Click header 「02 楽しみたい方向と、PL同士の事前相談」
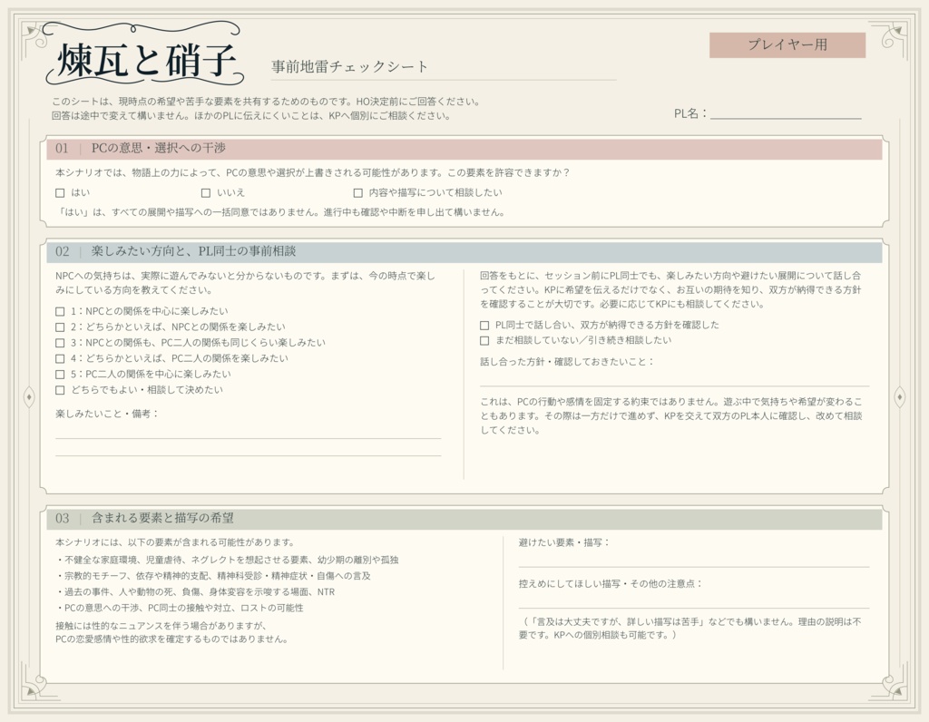The width and height of the screenshot is (929, 722). 464,252
